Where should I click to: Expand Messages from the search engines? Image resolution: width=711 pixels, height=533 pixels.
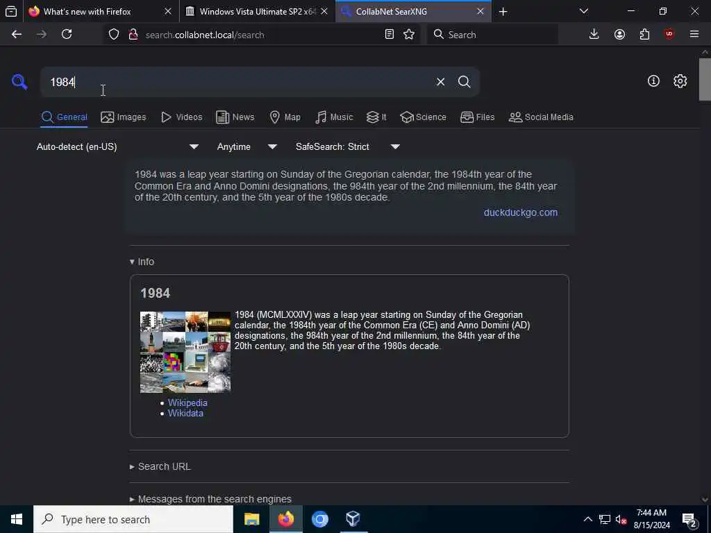point(210,499)
